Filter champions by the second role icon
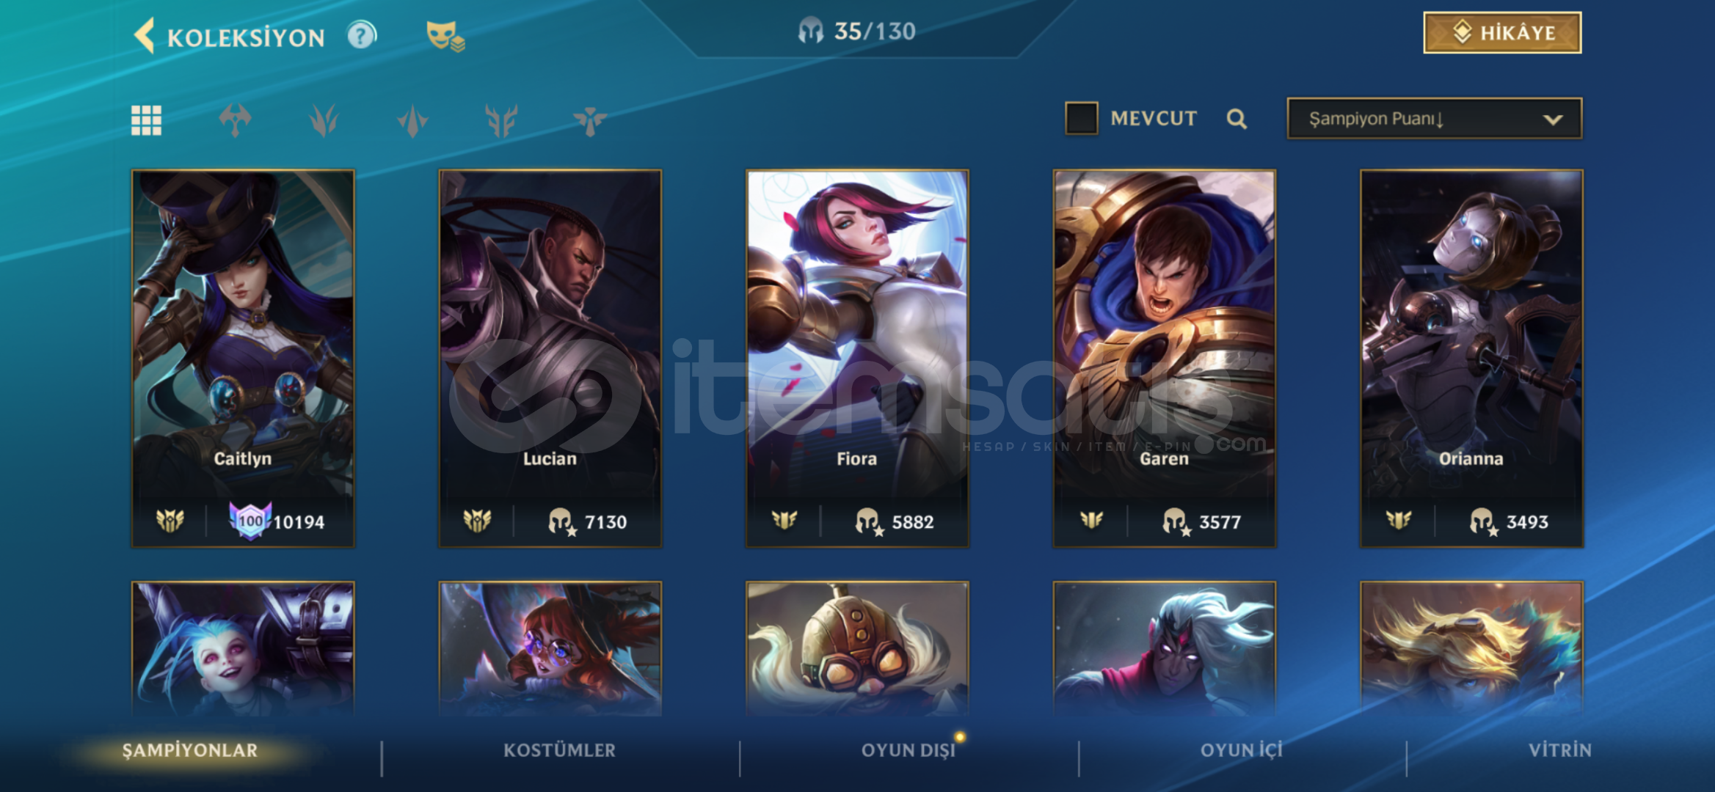Image resolution: width=1715 pixels, height=792 pixels. pyautogui.click(x=324, y=120)
